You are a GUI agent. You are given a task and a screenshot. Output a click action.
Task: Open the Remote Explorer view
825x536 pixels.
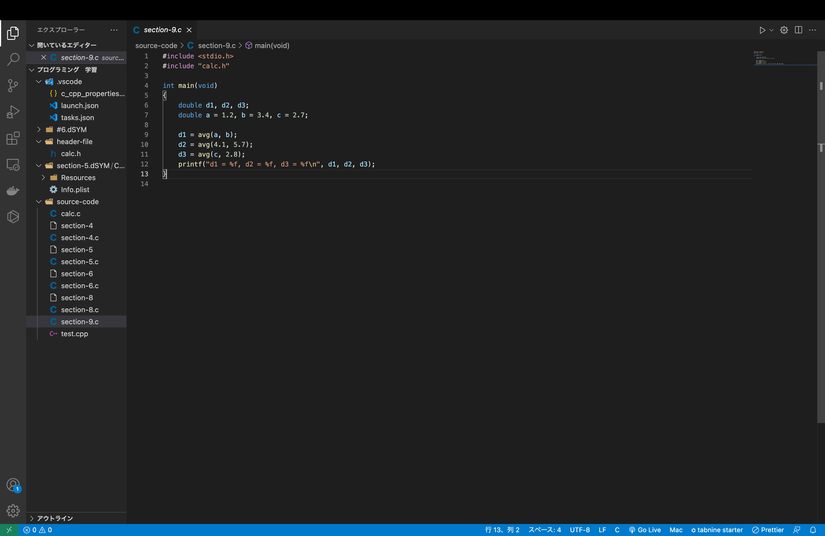point(13,165)
